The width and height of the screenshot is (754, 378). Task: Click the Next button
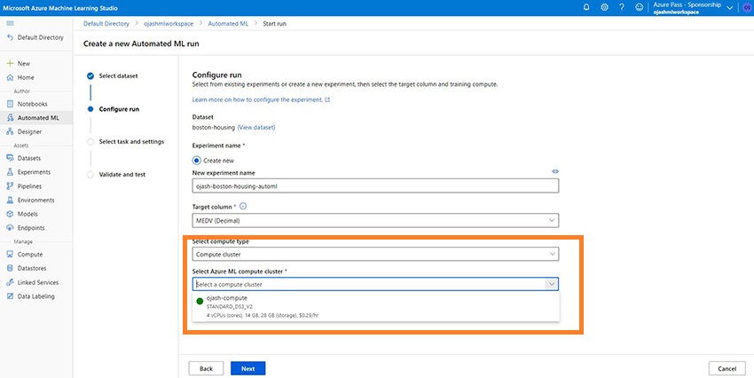[247, 368]
